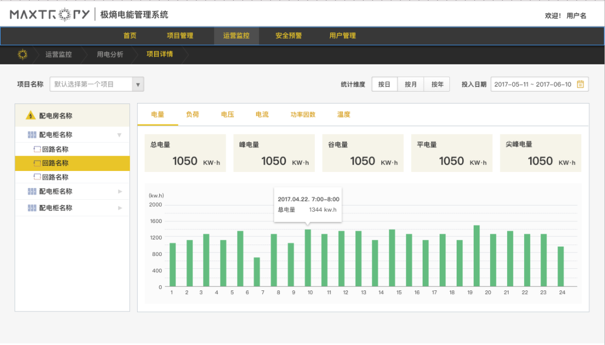Click the 总电量 summary card
The image size is (605, 345).
185,153
